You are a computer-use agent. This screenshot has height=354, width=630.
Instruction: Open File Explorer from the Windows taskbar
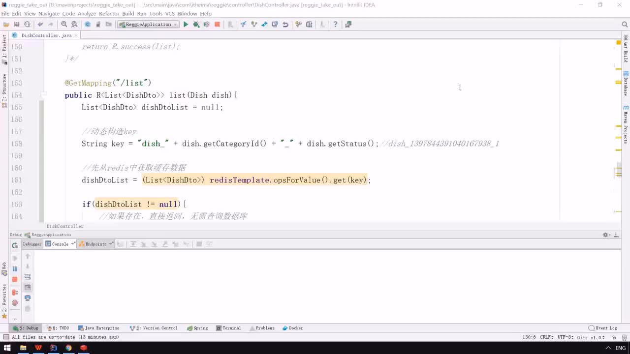click(23, 348)
